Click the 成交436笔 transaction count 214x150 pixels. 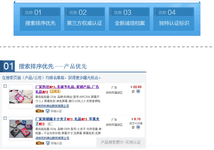(x=136, y=123)
